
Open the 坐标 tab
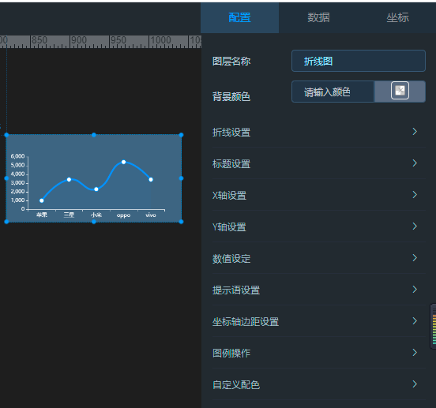[397, 18]
